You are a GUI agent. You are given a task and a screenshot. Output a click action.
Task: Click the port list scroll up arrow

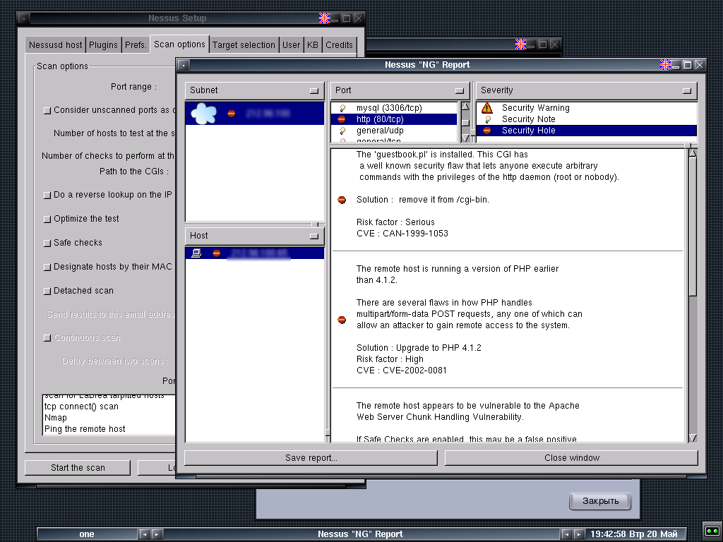(466, 107)
